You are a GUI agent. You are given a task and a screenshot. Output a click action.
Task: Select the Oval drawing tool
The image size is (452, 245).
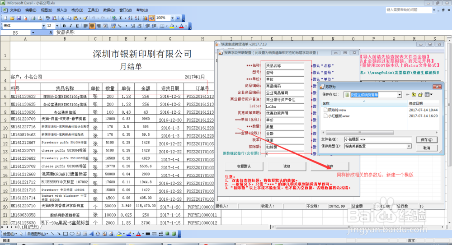(72, 234)
